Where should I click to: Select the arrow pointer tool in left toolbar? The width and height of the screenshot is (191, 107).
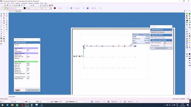(1, 14)
